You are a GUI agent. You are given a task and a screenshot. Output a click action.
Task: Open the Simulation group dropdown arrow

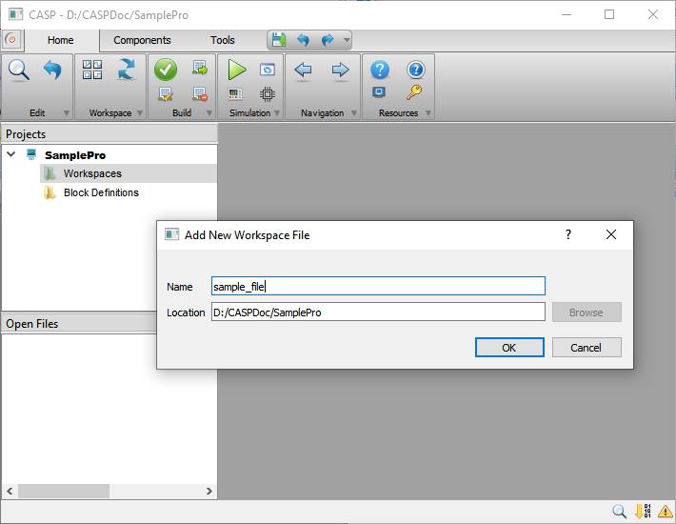[277, 112]
